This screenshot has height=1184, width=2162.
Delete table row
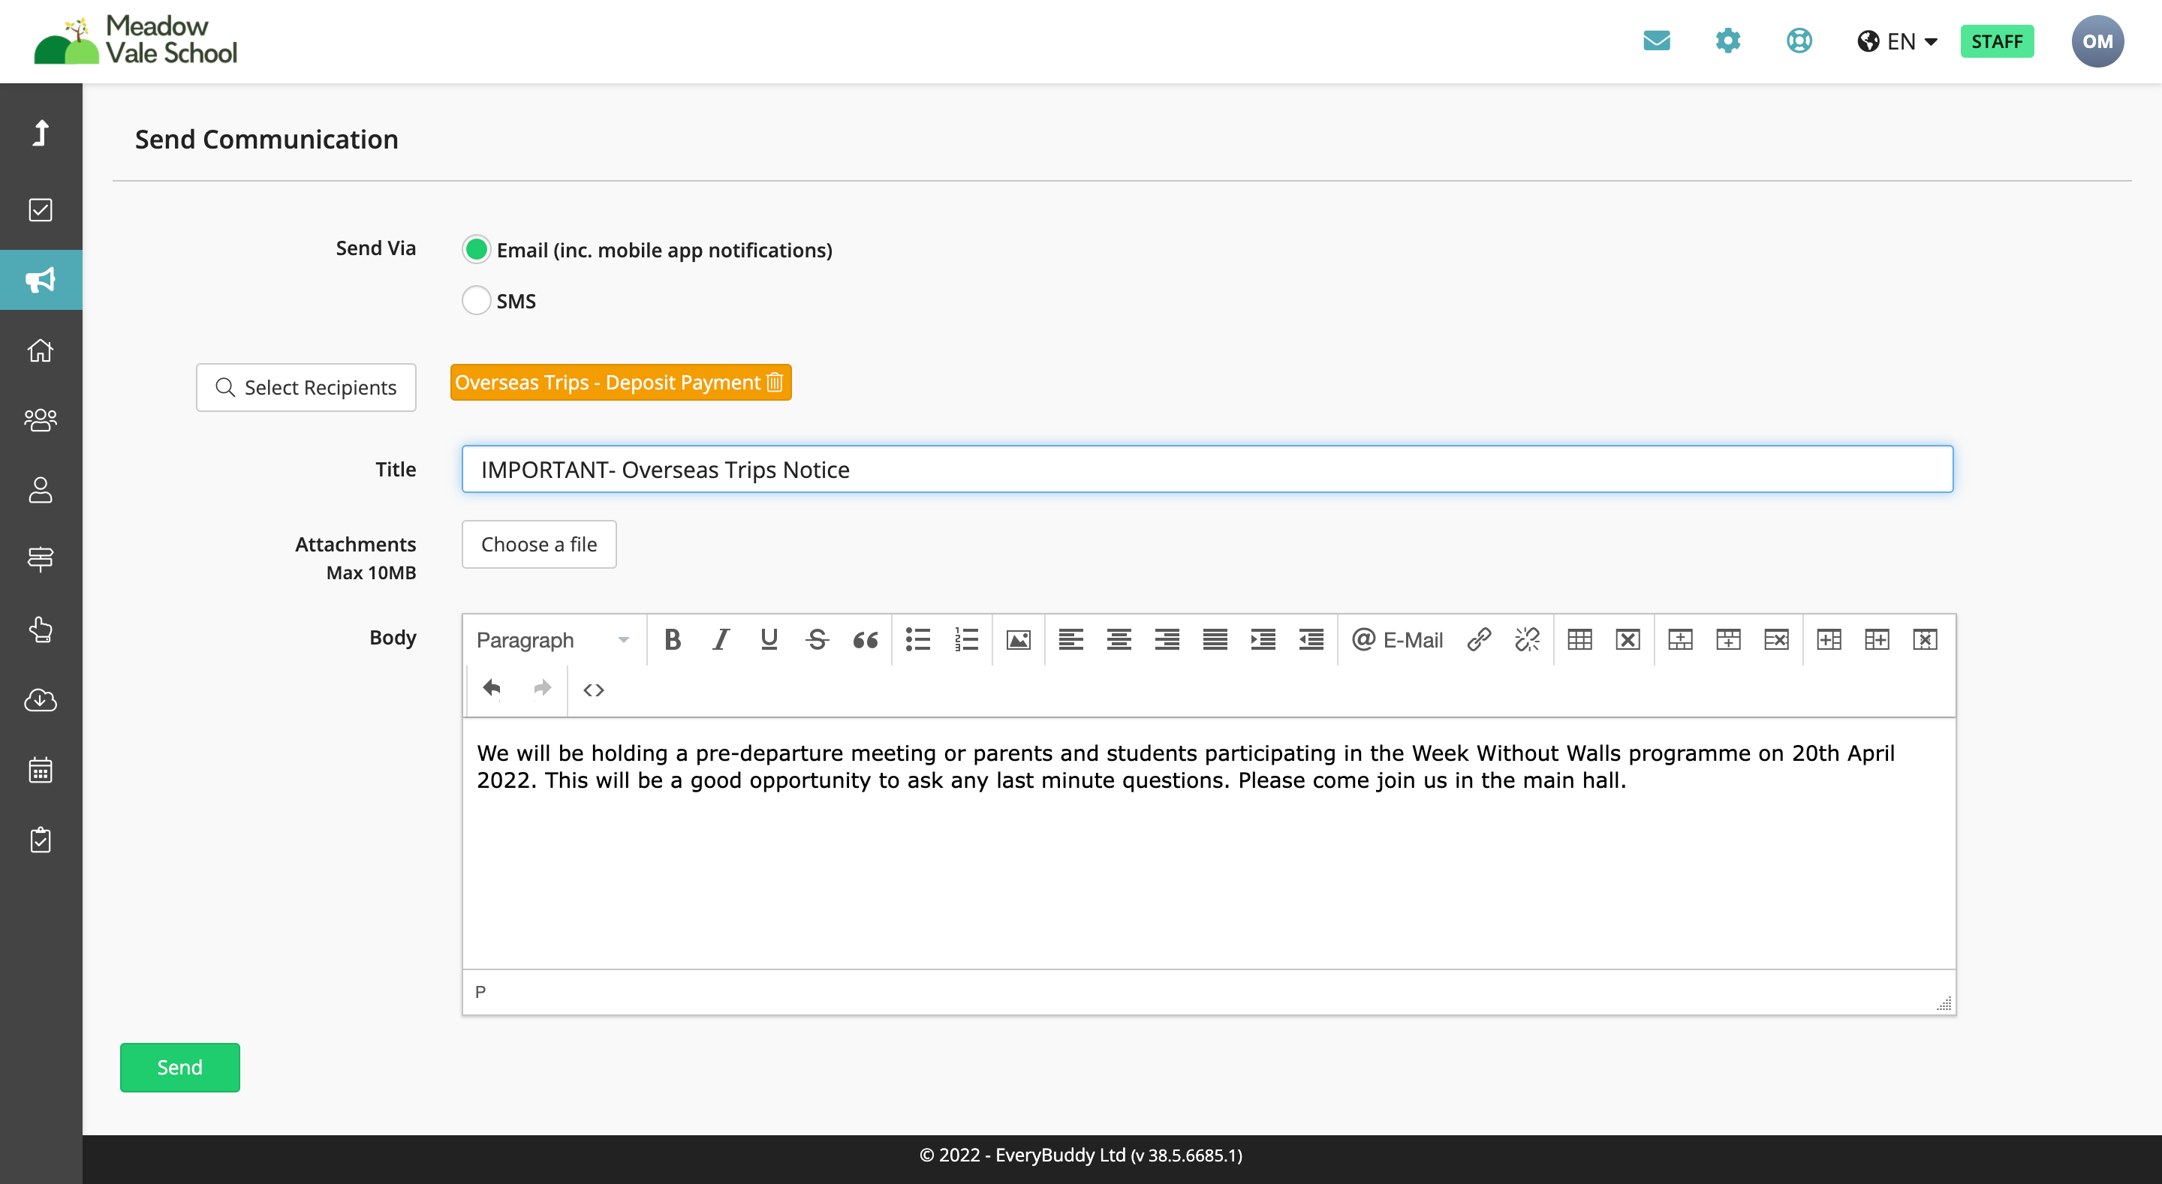click(x=1777, y=640)
